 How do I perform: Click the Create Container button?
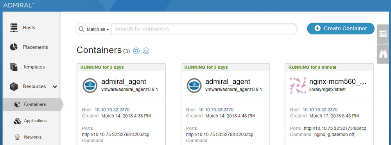point(341,29)
